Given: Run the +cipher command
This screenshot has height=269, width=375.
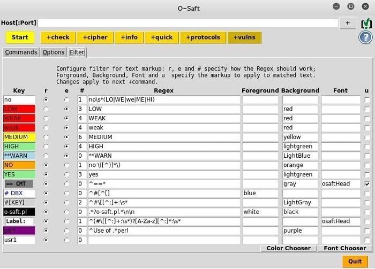Looking at the screenshot, I should click(x=95, y=37).
